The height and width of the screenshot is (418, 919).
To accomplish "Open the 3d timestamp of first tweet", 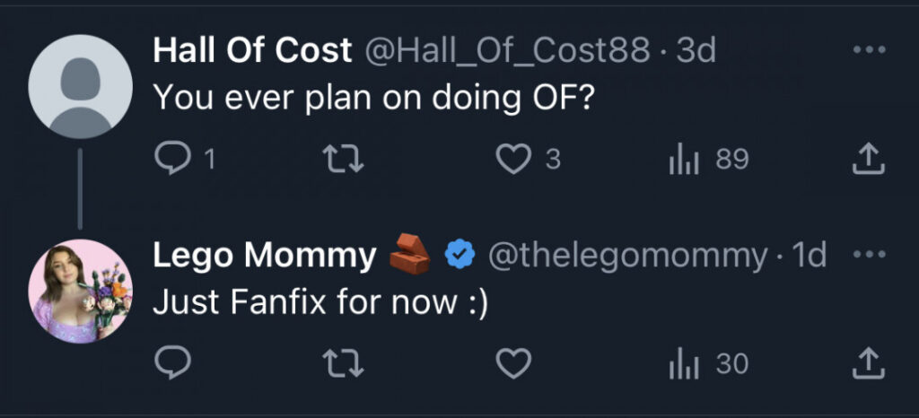I will coord(697,51).
